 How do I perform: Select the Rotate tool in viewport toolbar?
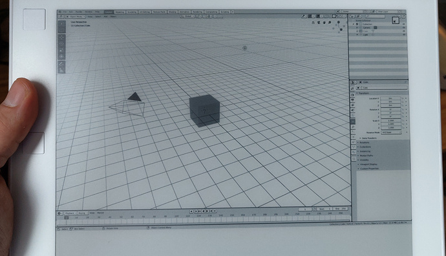[61, 43]
